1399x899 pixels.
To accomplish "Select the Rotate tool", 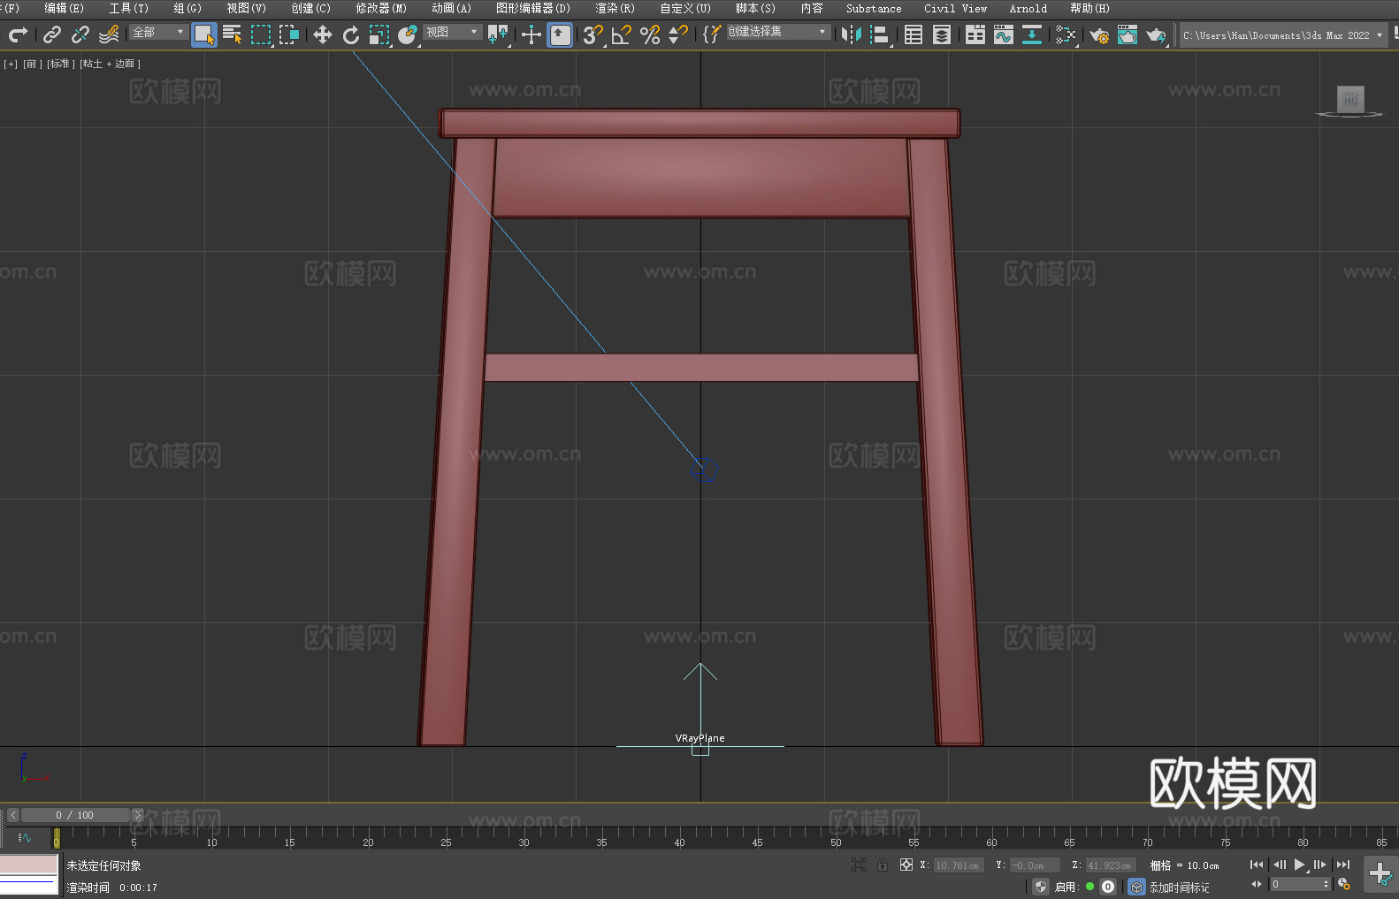I will click(x=351, y=34).
